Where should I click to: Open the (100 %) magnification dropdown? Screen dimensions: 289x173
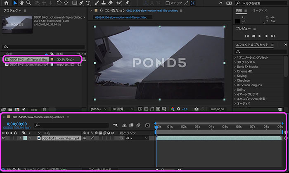pyautogui.click(x=98, y=109)
